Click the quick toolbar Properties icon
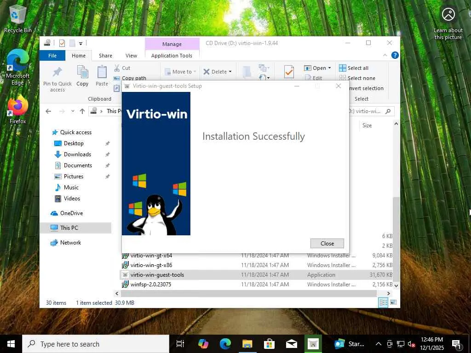 tap(62, 43)
